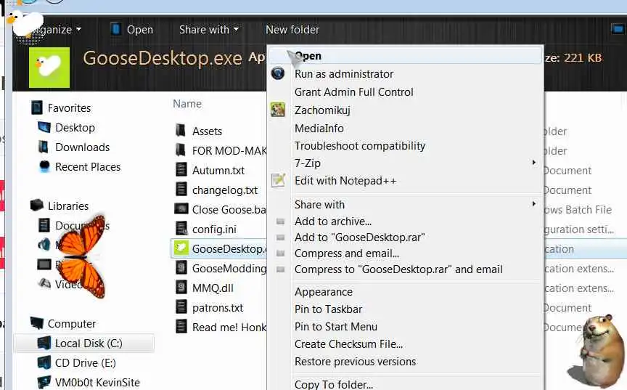
Task: Click the orange butterfly over the sidebar
Action: coord(83,256)
